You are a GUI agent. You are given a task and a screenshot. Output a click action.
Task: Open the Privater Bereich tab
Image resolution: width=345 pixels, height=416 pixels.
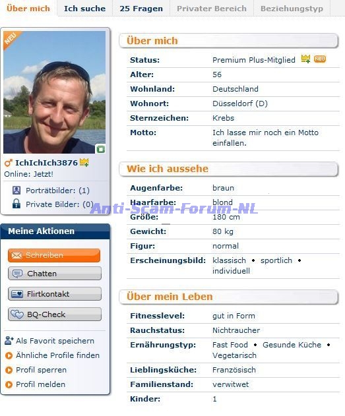click(212, 9)
